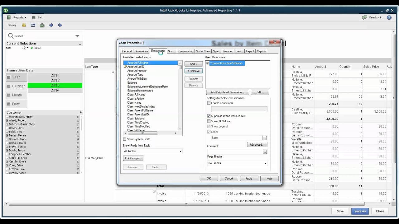Click the Quarter field list icon
This screenshot has height=224, width=399.
click(9, 86)
